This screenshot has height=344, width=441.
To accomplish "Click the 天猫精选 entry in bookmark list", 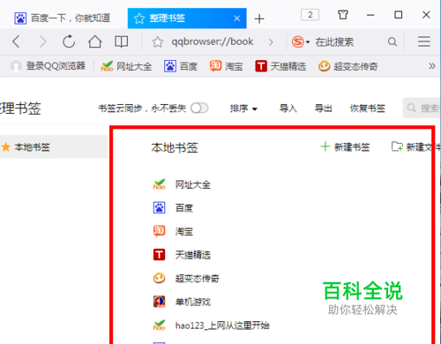I will (x=193, y=255).
